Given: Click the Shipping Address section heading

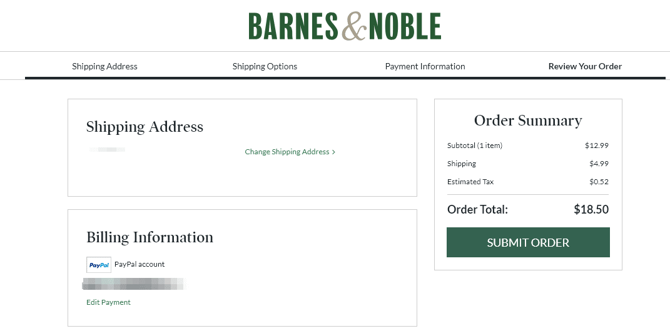Looking at the screenshot, I should point(145,127).
